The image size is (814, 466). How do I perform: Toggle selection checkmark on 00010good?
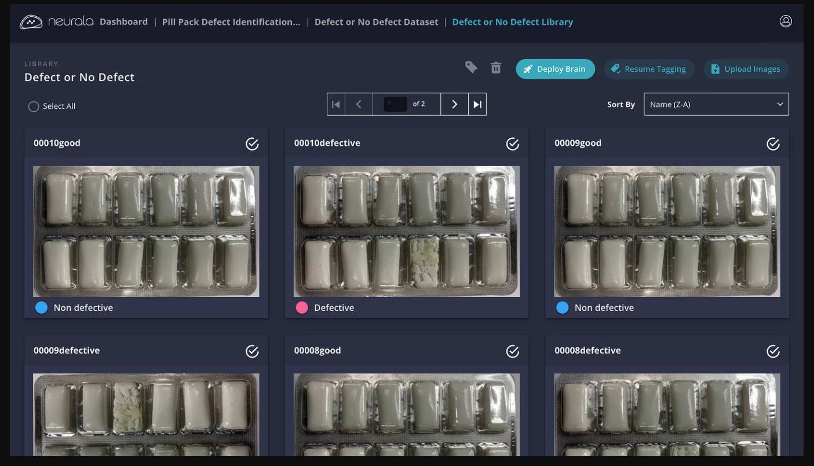252,144
